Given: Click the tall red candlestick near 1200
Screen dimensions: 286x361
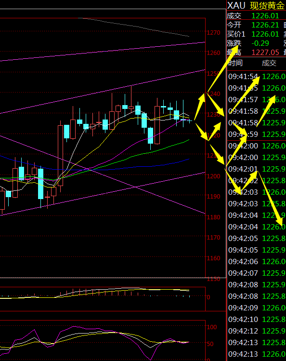Looking at the screenshot, I should point(61,156).
